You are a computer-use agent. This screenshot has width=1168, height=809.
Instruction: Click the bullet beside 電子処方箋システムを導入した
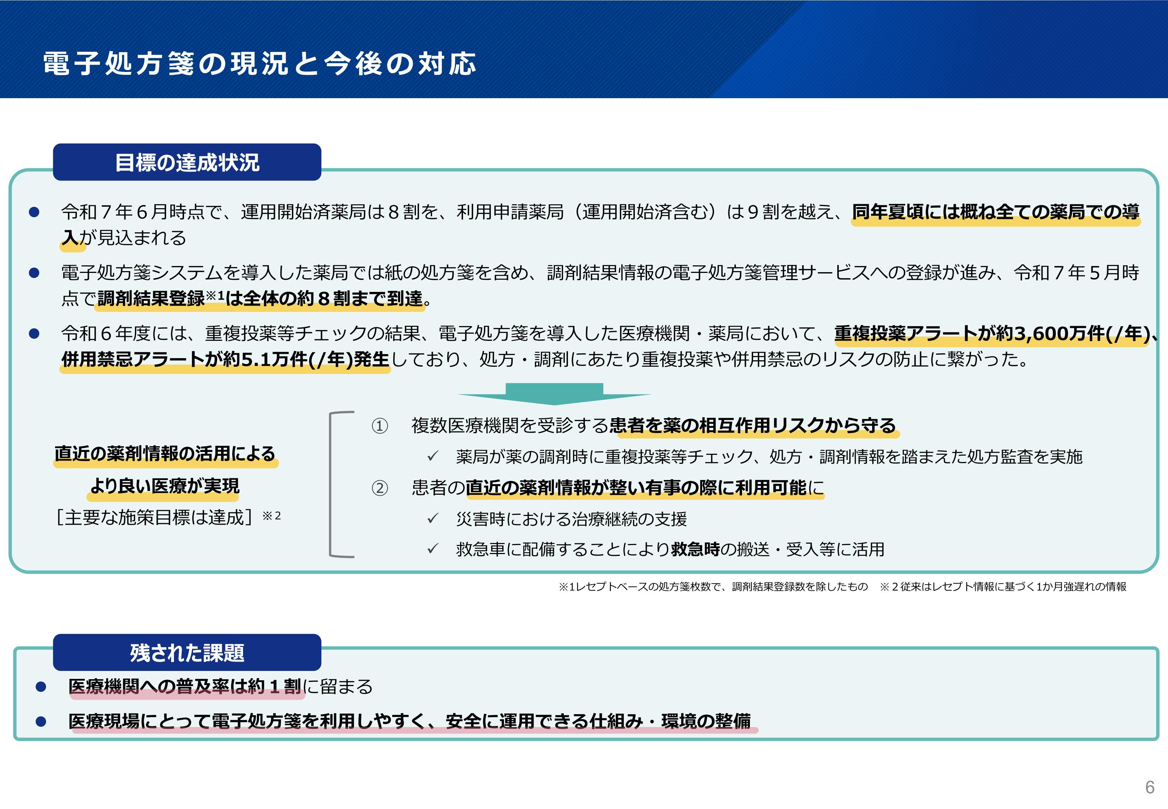tap(35, 273)
